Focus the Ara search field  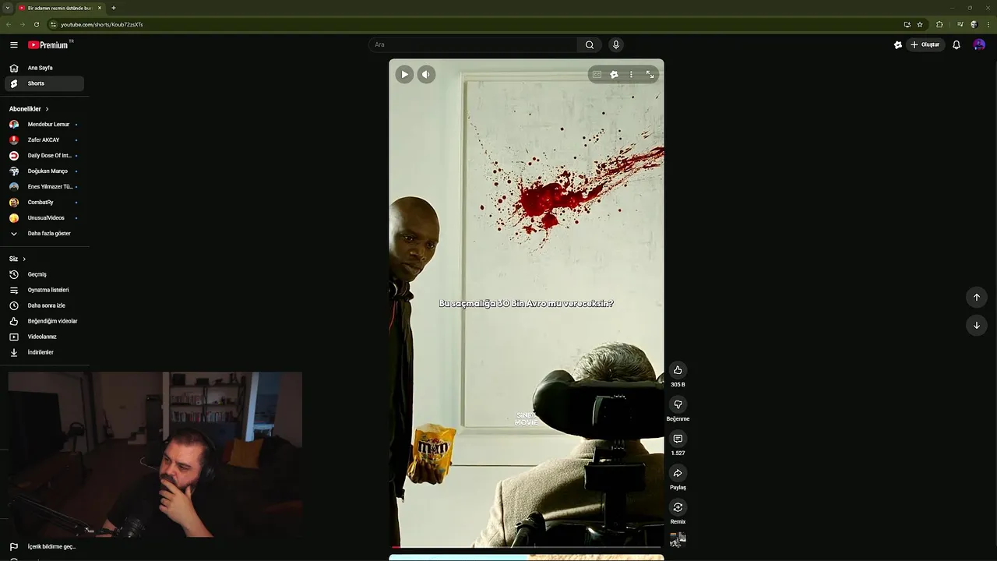472,44
